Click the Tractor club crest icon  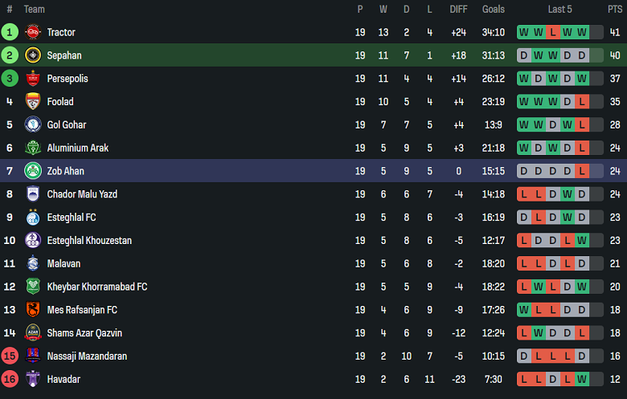[33, 32]
